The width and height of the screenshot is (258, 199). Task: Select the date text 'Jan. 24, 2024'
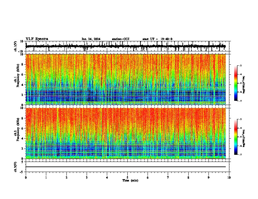point(91,39)
